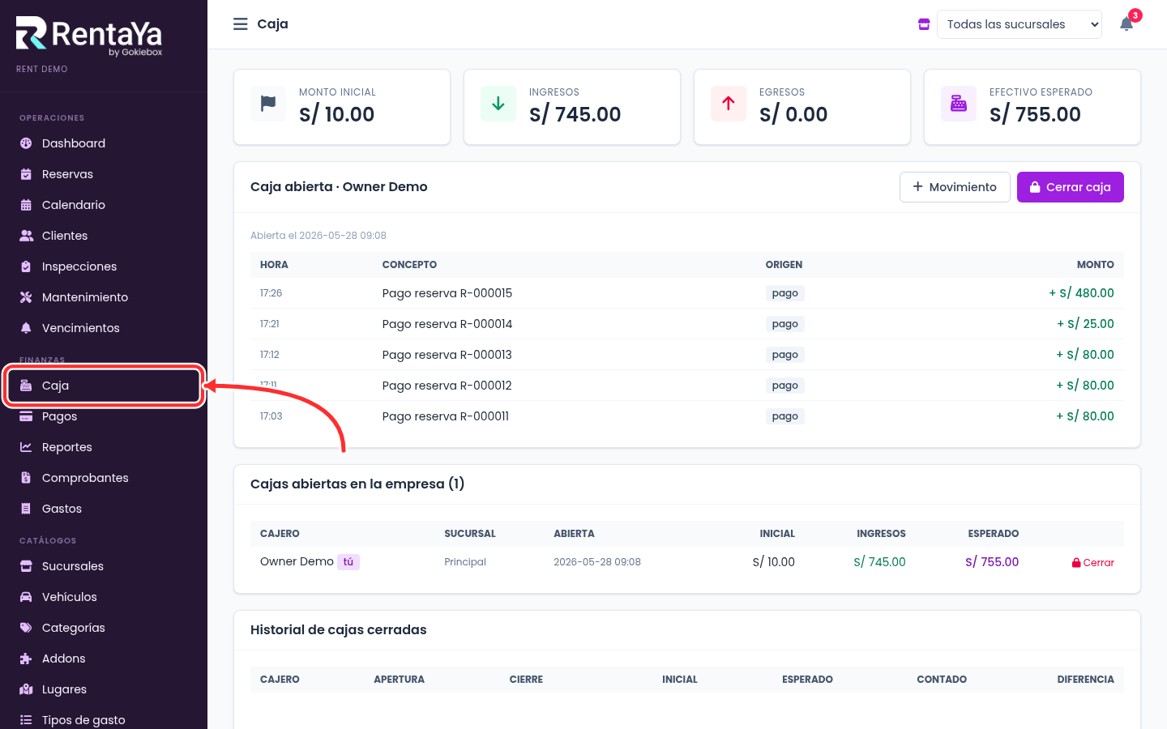Click the Cerrar caja button
Screen dimensions: 1167x729
(x=1071, y=187)
